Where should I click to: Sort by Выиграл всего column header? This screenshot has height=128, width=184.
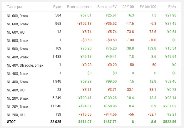(79, 7)
